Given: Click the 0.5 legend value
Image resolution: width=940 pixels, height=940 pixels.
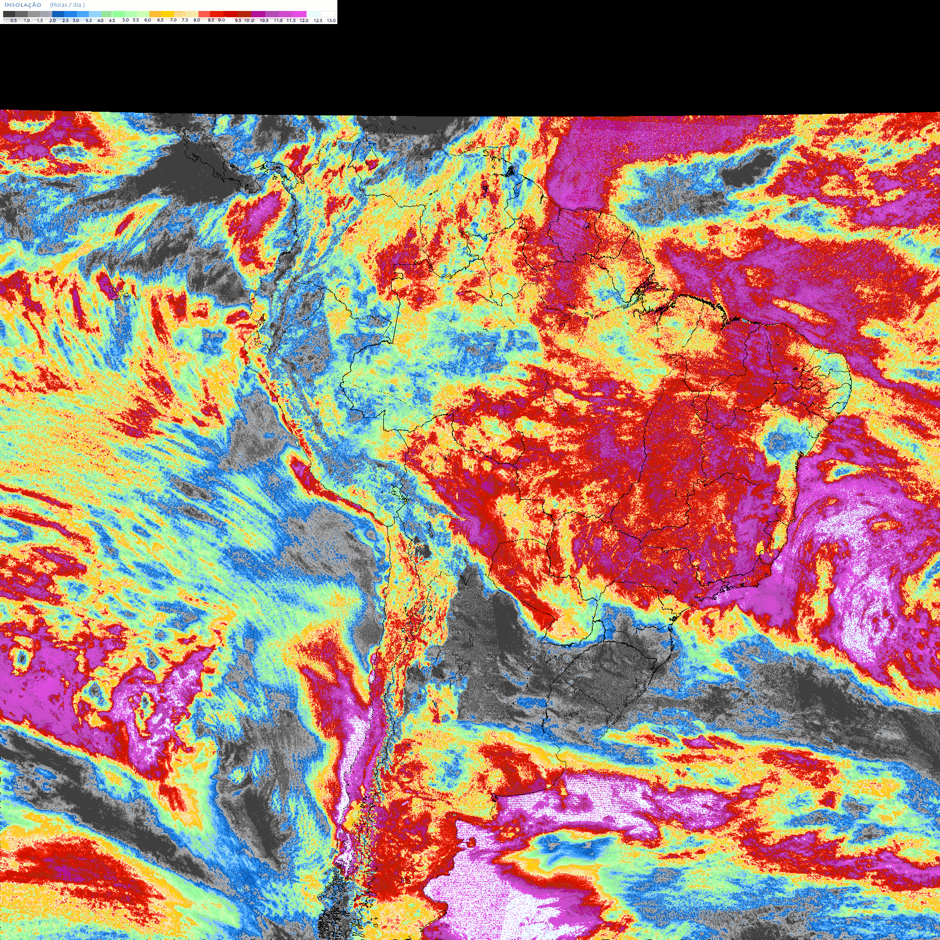Looking at the screenshot, I should click(14, 20).
